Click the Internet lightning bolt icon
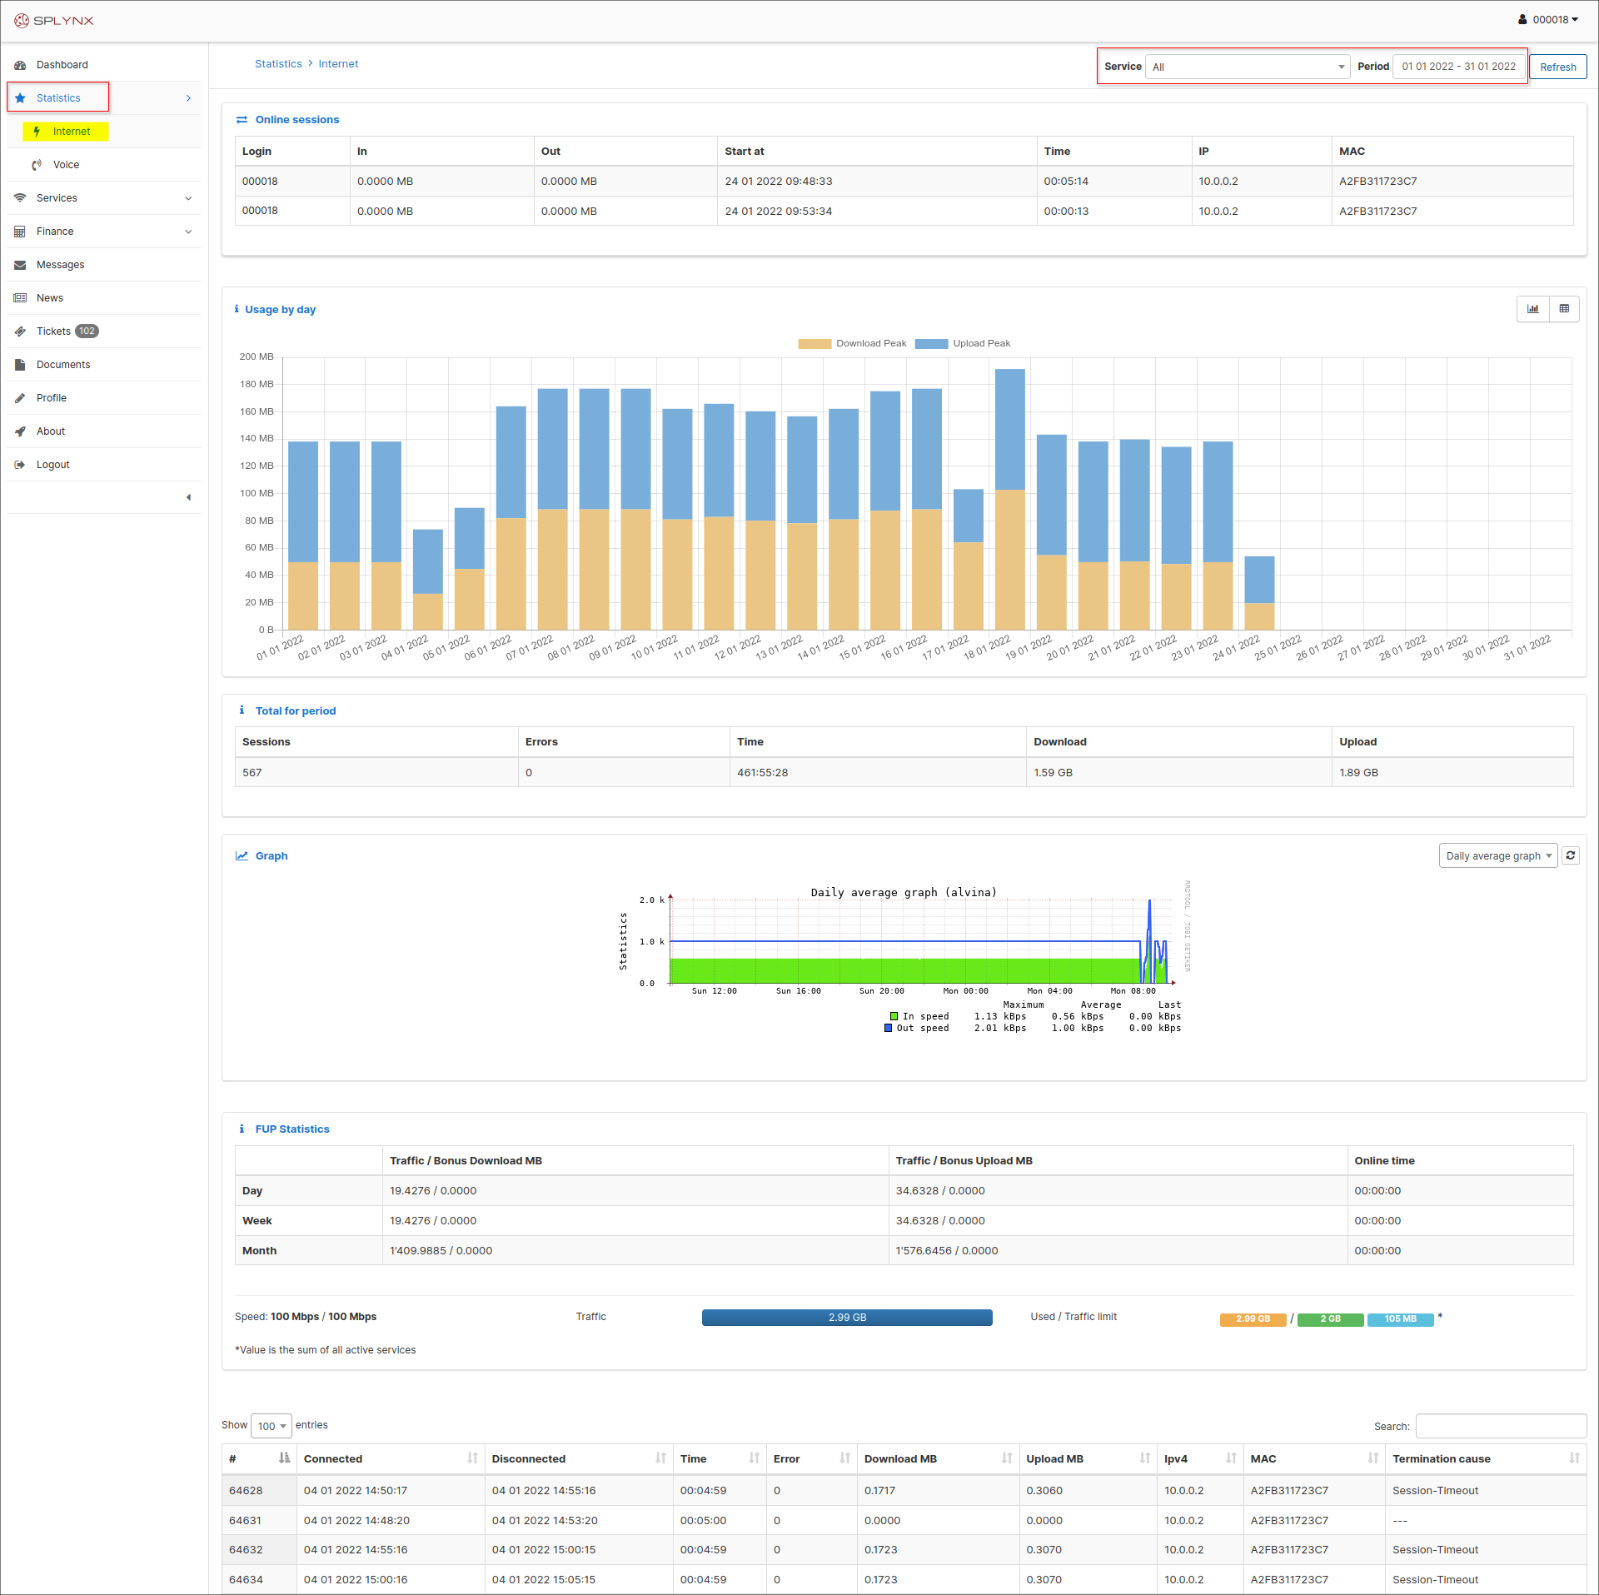This screenshot has width=1599, height=1595. tap(37, 132)
